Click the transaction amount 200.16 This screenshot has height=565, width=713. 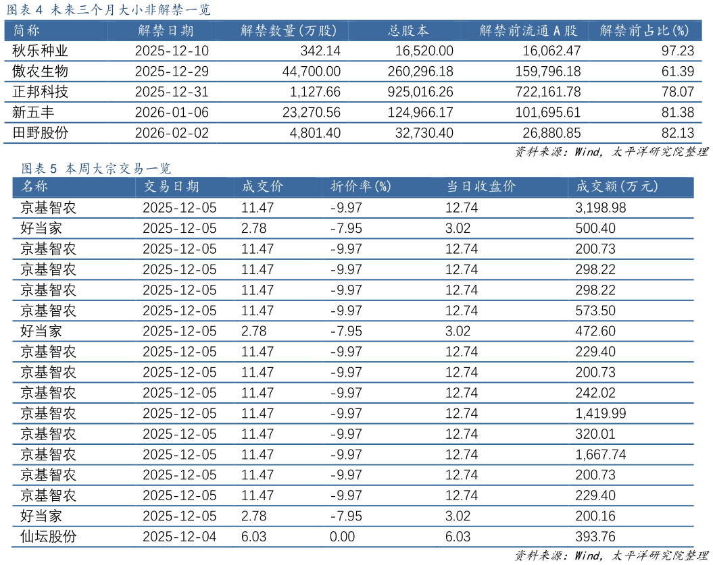coord(595,516)
